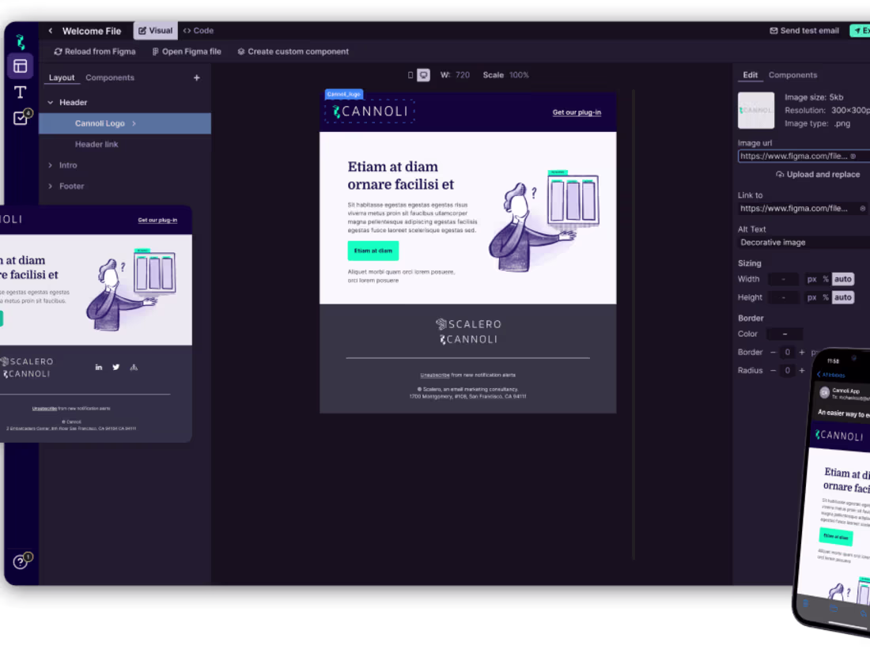
Task: Increase the Radius value with the plus
Action: pos(802,371)
